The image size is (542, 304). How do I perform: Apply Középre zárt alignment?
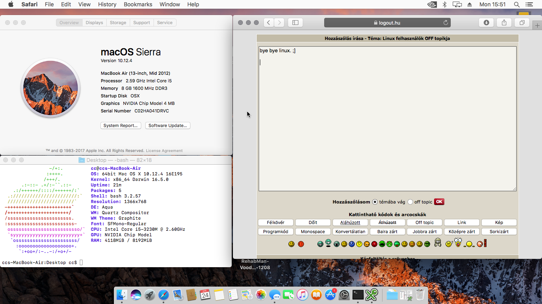point(462,232)
